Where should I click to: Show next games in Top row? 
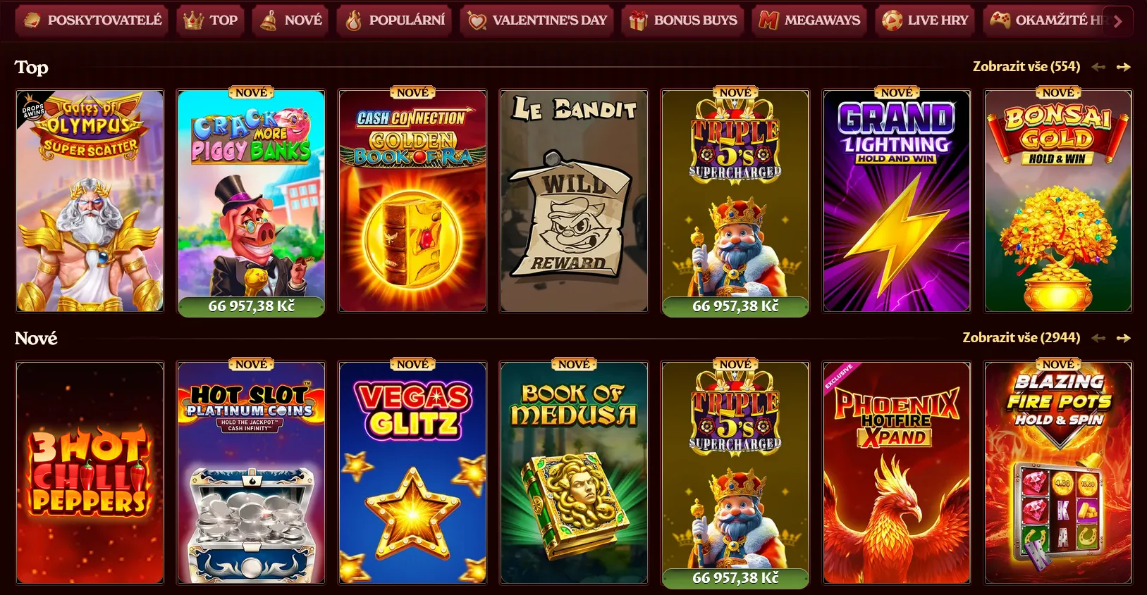1124,67
